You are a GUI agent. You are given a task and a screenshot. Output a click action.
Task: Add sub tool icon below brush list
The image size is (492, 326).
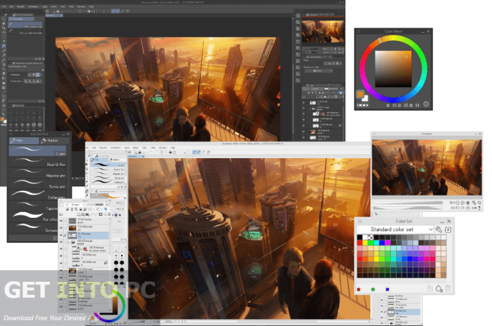pyautogui.click(x=55, y=238)
